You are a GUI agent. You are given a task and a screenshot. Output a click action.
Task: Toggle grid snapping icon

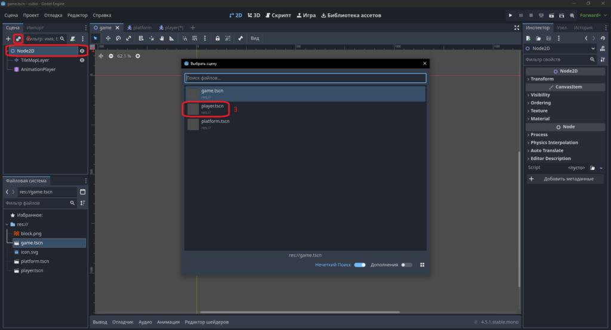pyautogui.click(x=195, y=38)
